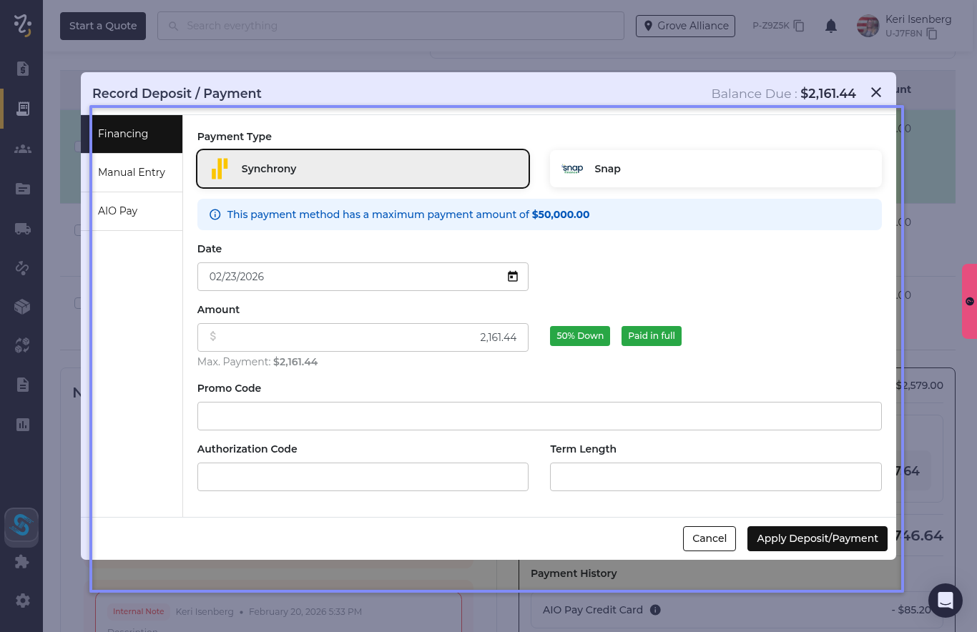This screenshot has width=977, height=632.
Task: Click the Promo Code input field
Action: (x=539, y=416)
